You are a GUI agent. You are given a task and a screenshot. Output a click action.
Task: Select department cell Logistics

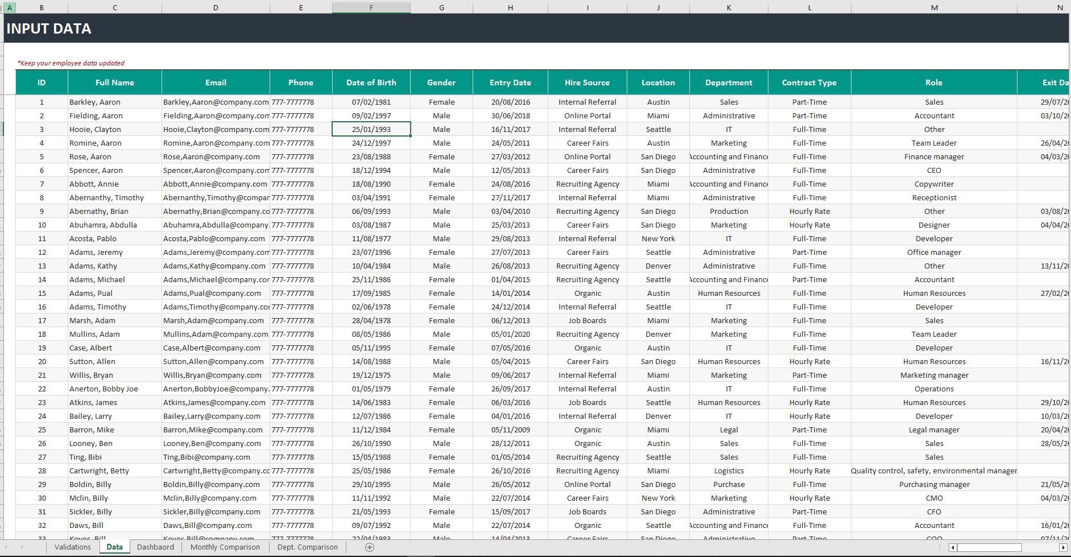point(729,471)
